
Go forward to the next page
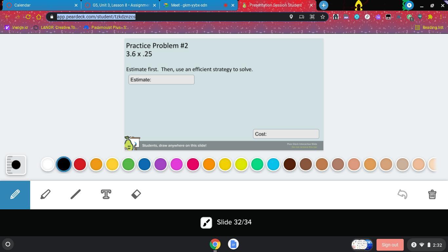pyautogui.click(x=18, y=17)
